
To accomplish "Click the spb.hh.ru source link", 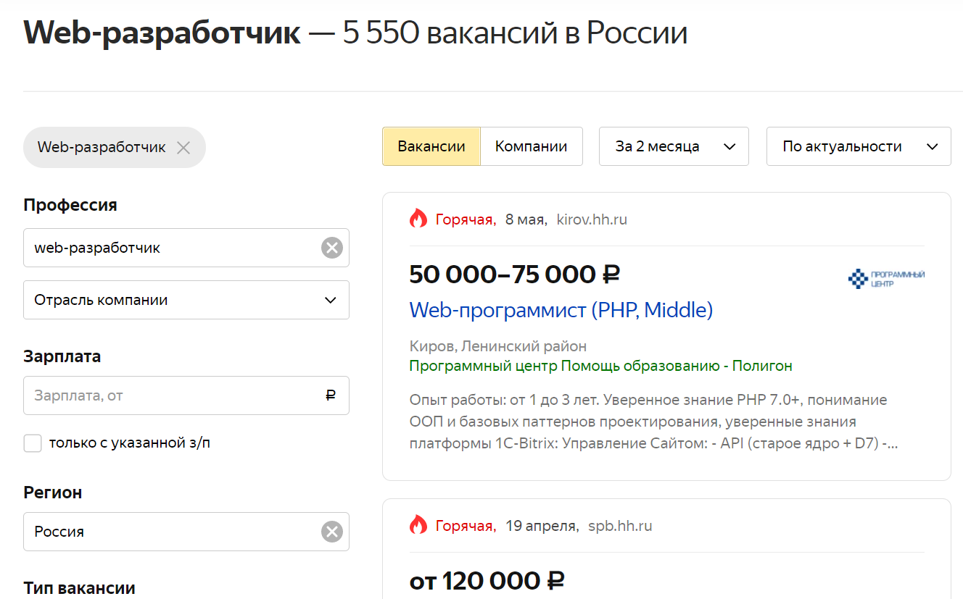I will 619,526.
